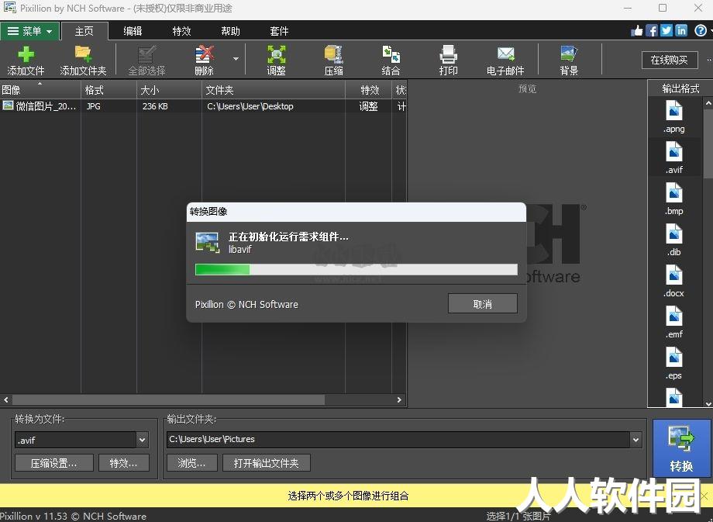
Task: Click the Buy Online (在线购买) button
Action: point(670,60)
